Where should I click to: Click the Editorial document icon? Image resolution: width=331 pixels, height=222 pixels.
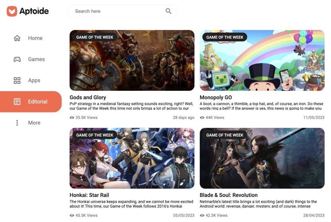click(17, 101)
